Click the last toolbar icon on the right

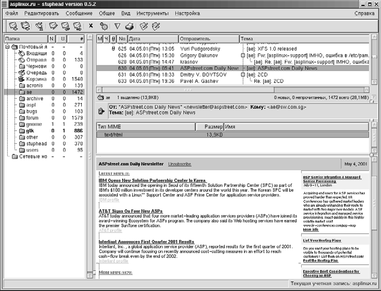pyautogui.click(x=156, y=26)
